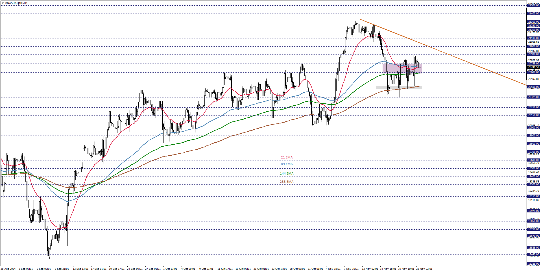Click the 18750.00 price level label
The width and height of the screenshot is (541, 272).
point(533,229)
